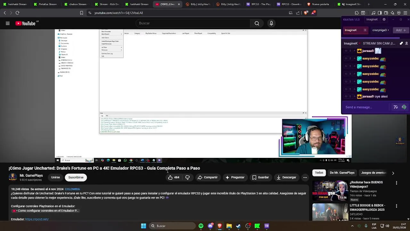Click the Preguntar button
This screenshot has height=231, width=410.
click(235, 177)
